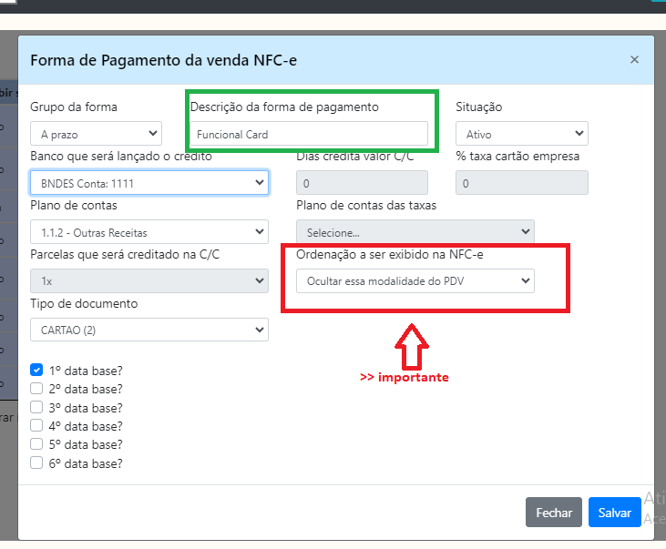Open the Ordenação a ser exibido dropdown
This screenshot has height=549, width=666.
[415, 281]
